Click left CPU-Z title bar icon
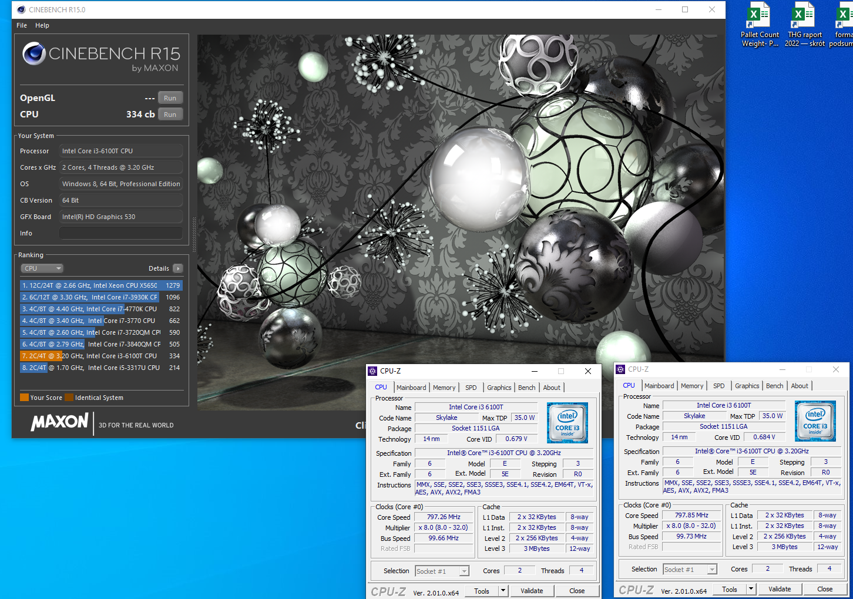The image size is (853, 599). pos(372,371)
